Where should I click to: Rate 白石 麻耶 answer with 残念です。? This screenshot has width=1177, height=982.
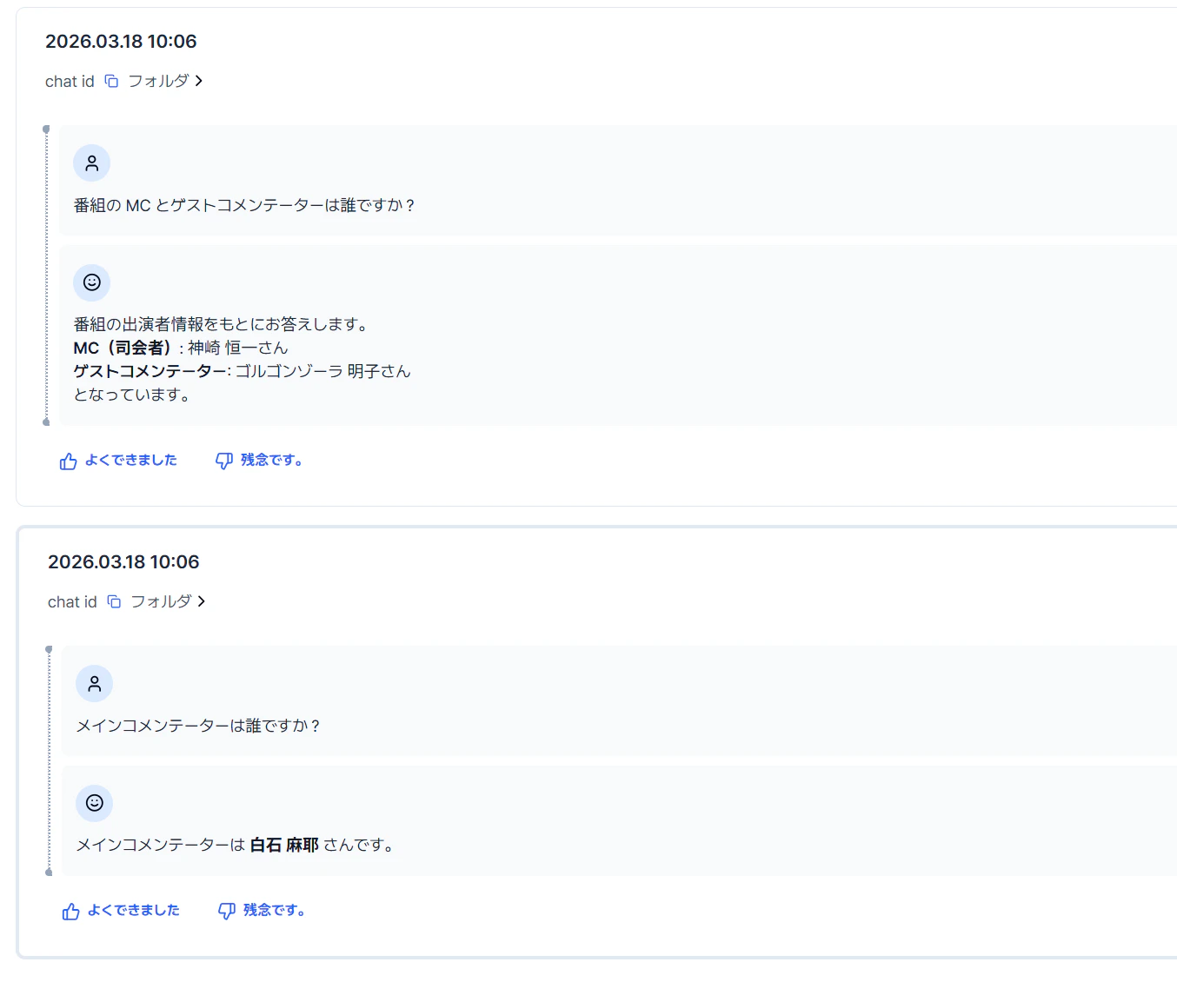(274, 910)
